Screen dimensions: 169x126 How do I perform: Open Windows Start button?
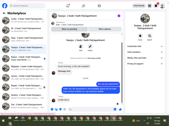click(3, 121)
